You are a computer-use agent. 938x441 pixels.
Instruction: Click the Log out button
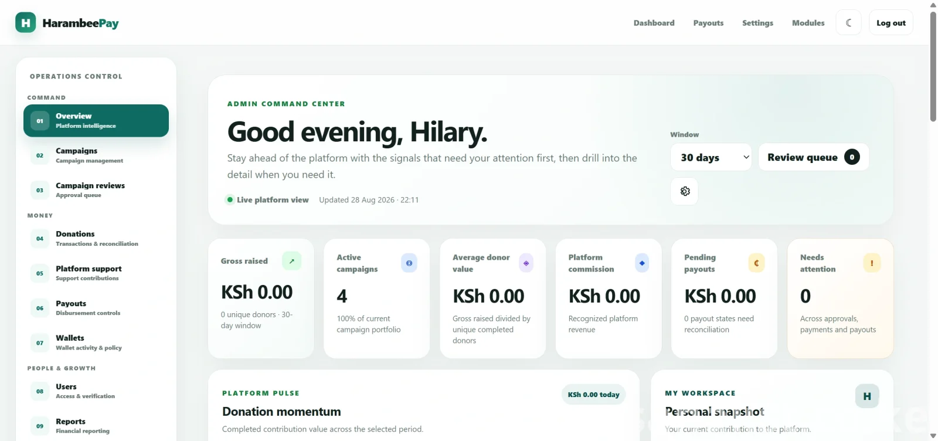point(891,23)
